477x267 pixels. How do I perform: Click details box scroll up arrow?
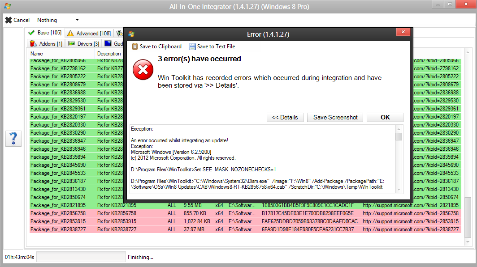(399, 129)
